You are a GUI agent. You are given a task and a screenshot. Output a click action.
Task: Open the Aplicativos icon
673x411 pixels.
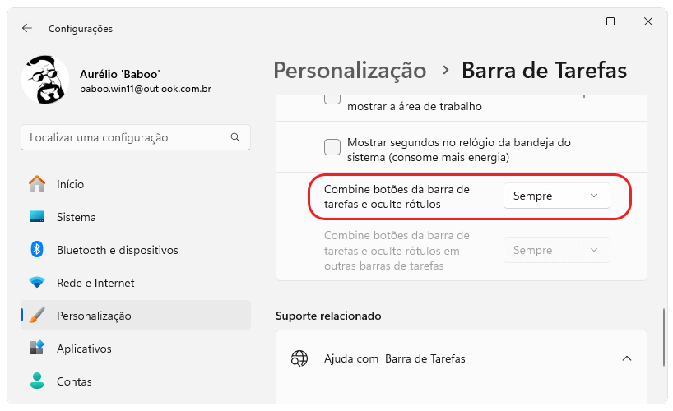pos(37,348)
